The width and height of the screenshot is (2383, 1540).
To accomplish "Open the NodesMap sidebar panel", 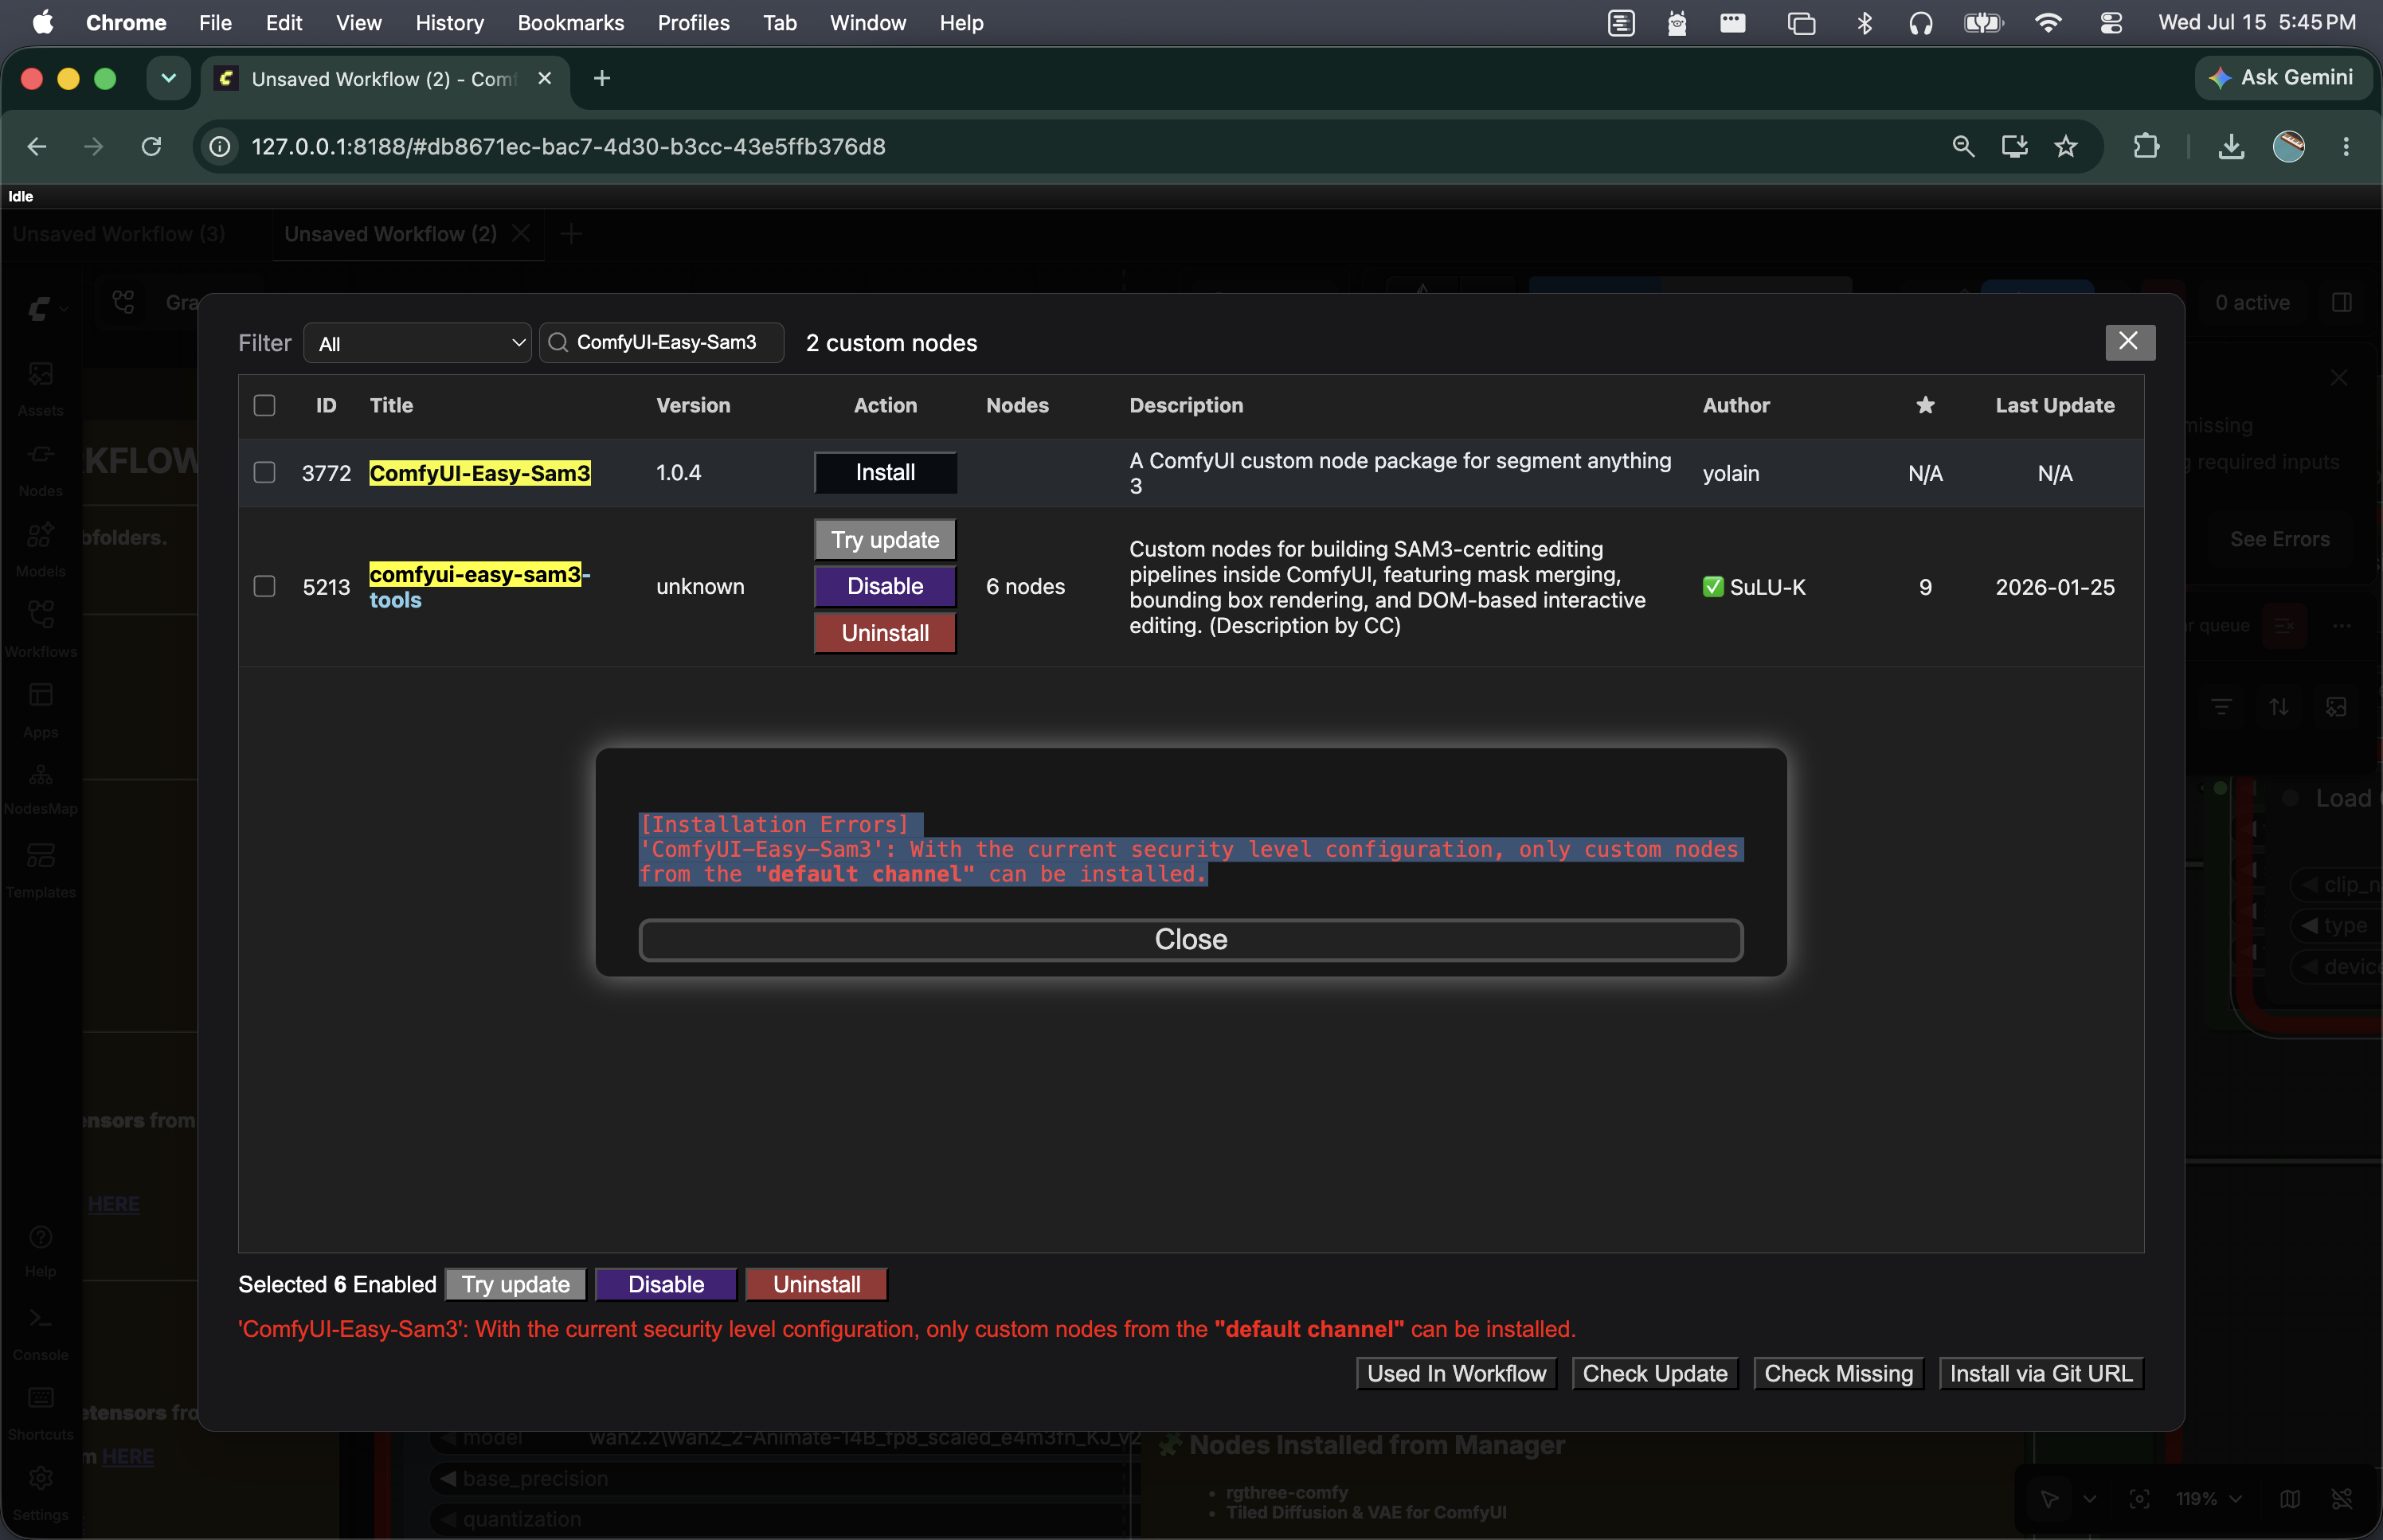I will click(40, 789).
